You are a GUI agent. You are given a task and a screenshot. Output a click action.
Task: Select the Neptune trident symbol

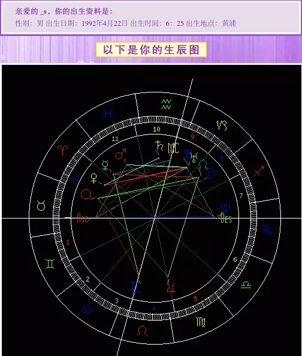[188, 154]
